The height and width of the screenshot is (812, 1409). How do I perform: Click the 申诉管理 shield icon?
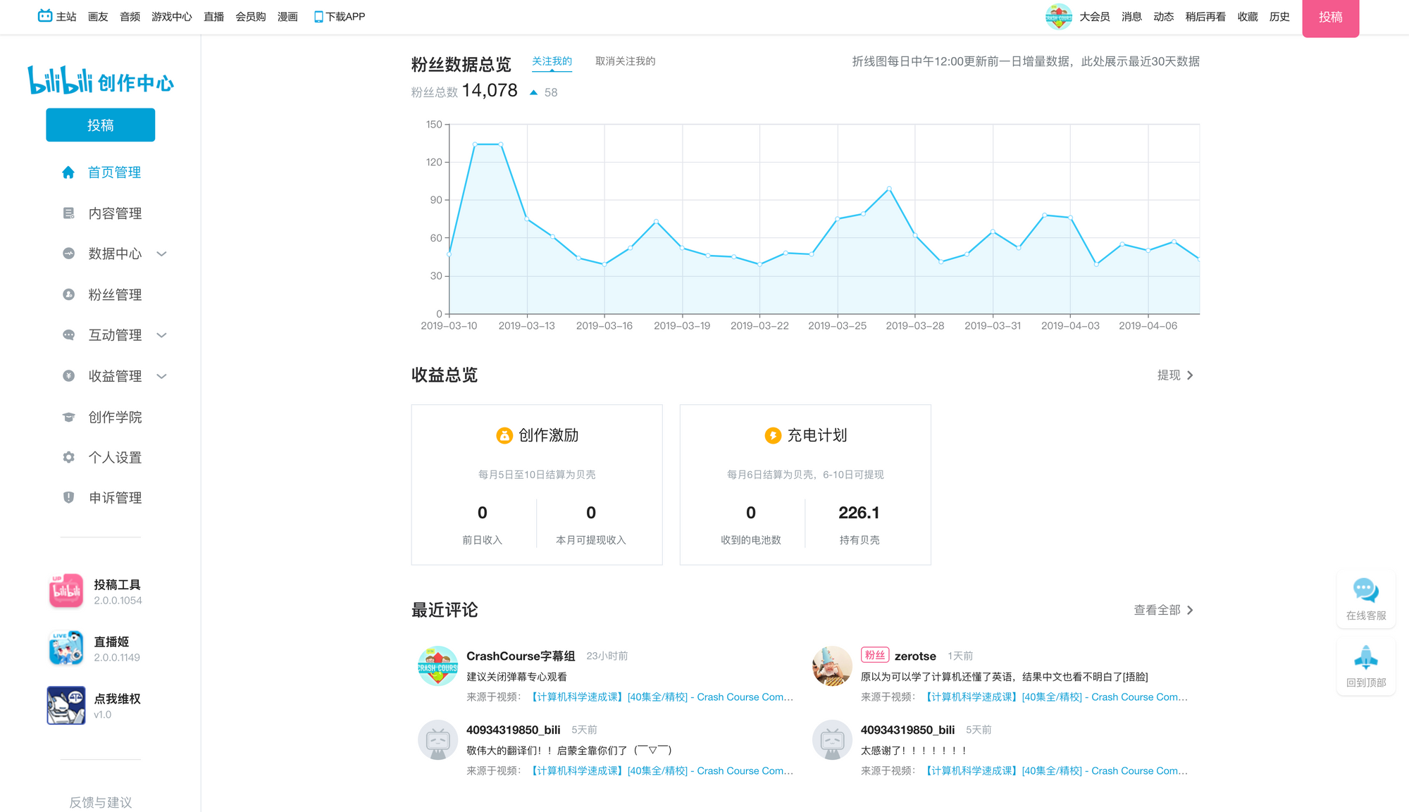pyautogui.click(x=68, y=498)
